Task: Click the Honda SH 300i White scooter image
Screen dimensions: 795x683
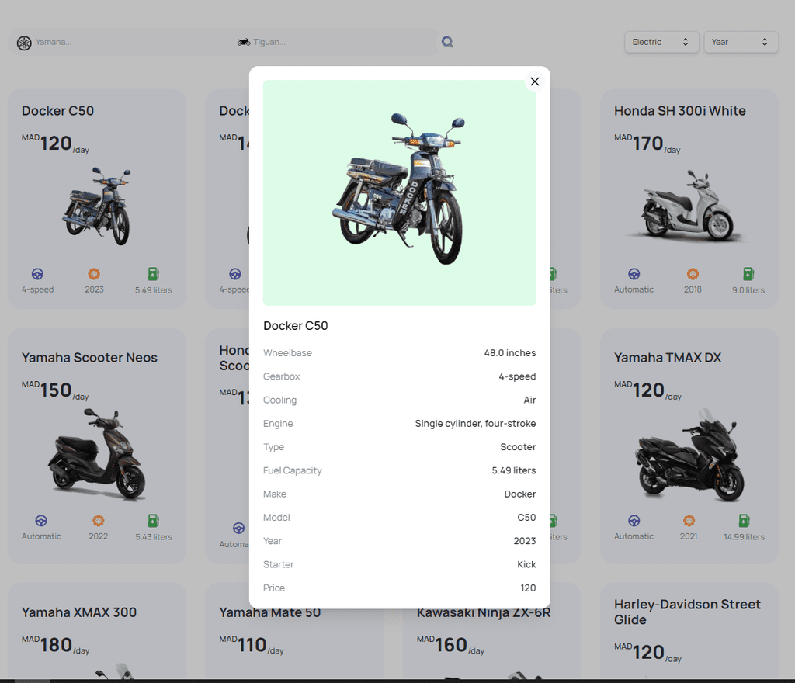Action: (x=689, y=206)
